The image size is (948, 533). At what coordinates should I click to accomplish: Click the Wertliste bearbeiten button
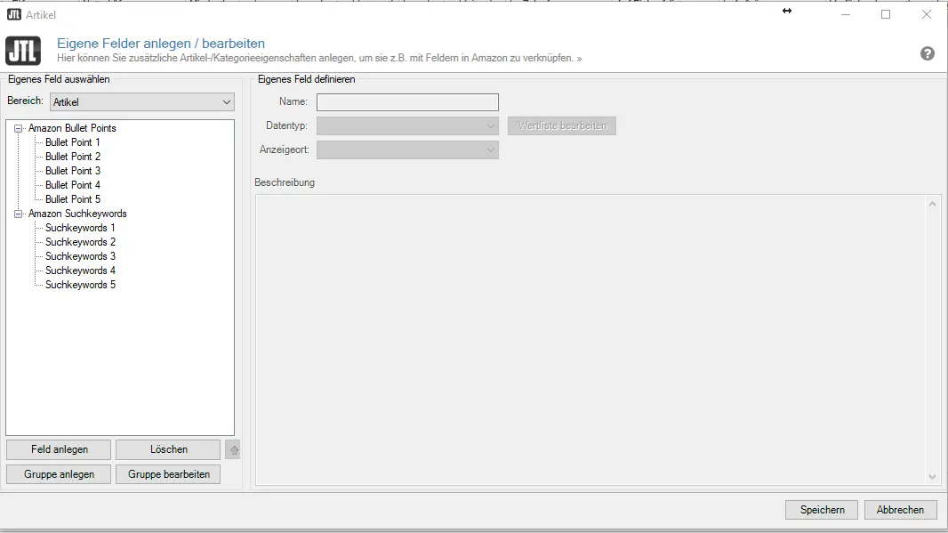click(562, 125)
